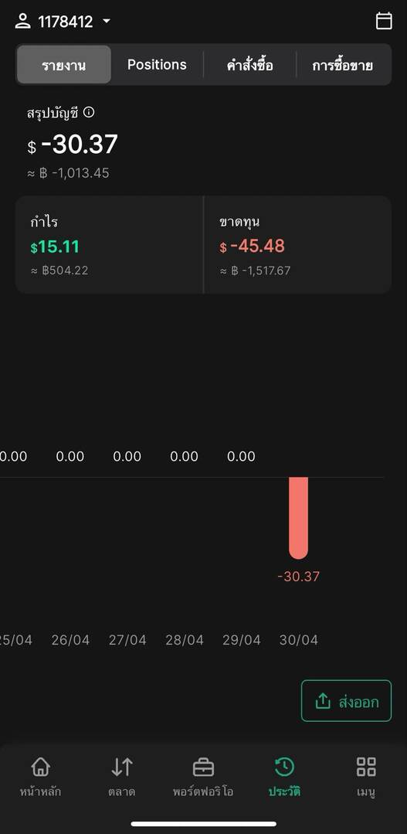Tap the ประวัติ history clock icon
The height and width of the screenshot is (834, 407).
coord(284,767)
